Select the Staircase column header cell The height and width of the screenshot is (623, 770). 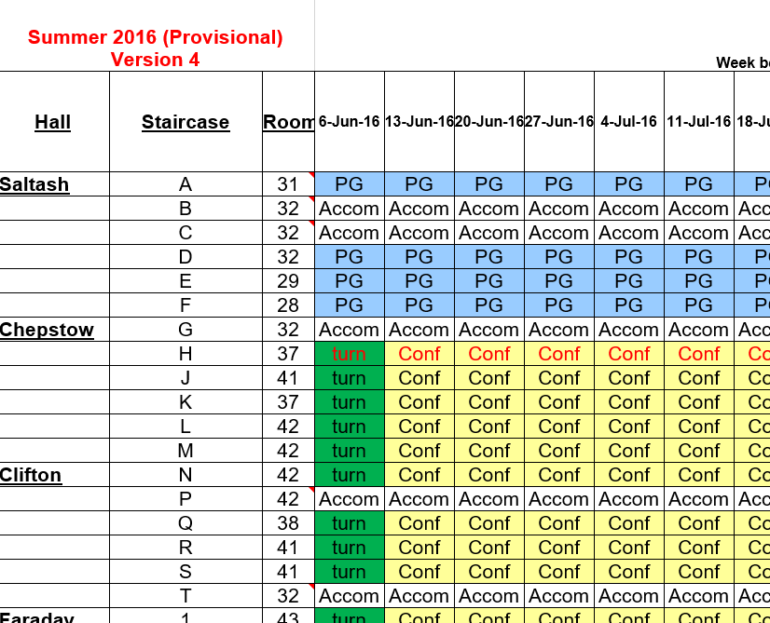coord(186,122)
